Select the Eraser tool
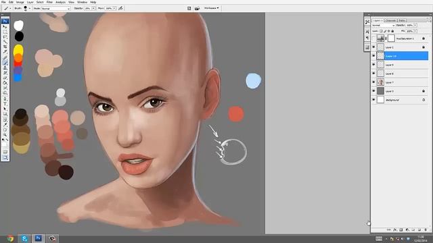 tap(5, 78)
